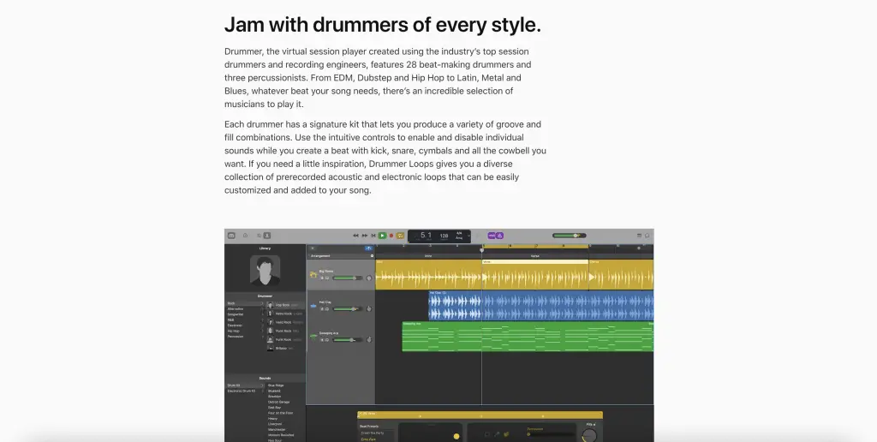Adjust the Hat Clap track volume slider
Image resolution: width=877 pixels, height=442 pixels.
[348, 309]
